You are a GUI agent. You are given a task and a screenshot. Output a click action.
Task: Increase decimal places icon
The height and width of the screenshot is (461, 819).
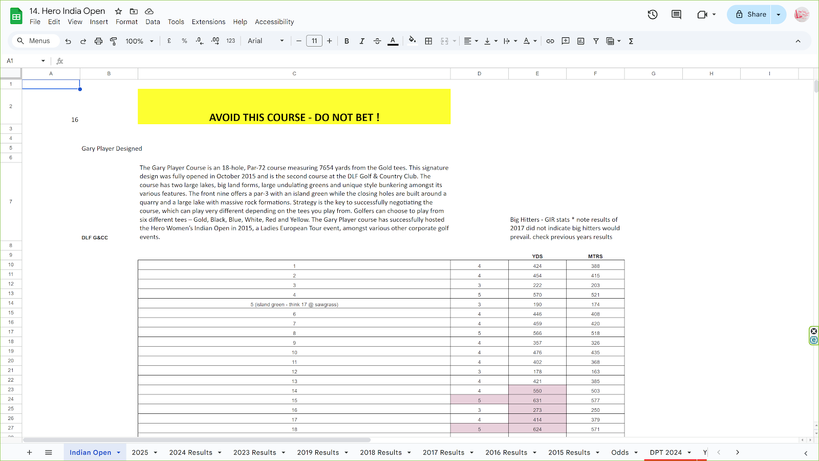click(215, 41)
